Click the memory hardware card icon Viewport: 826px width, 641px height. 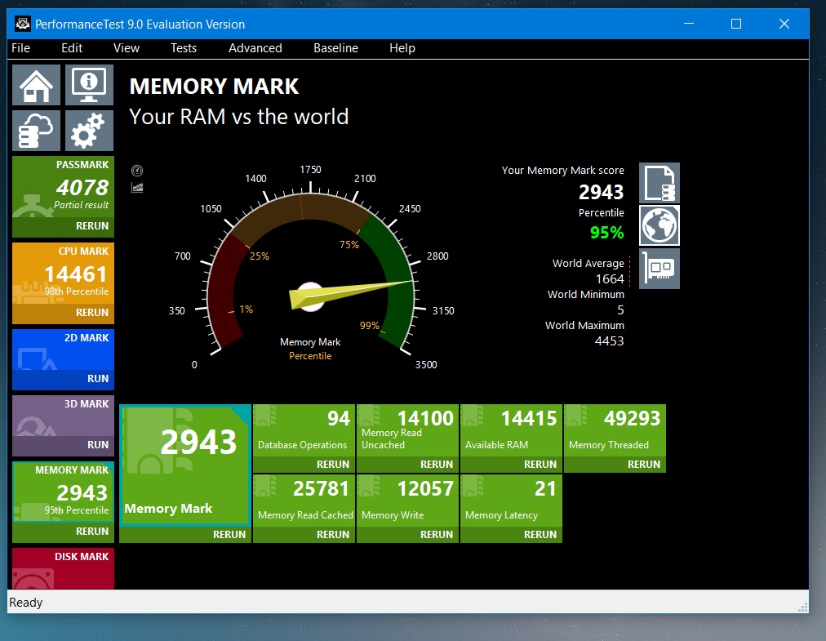tap(659, 269)
